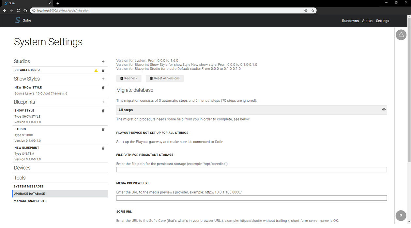Screen dimensions: 411x228
Task: Go to the browser home page
Action: click(25, 10)
